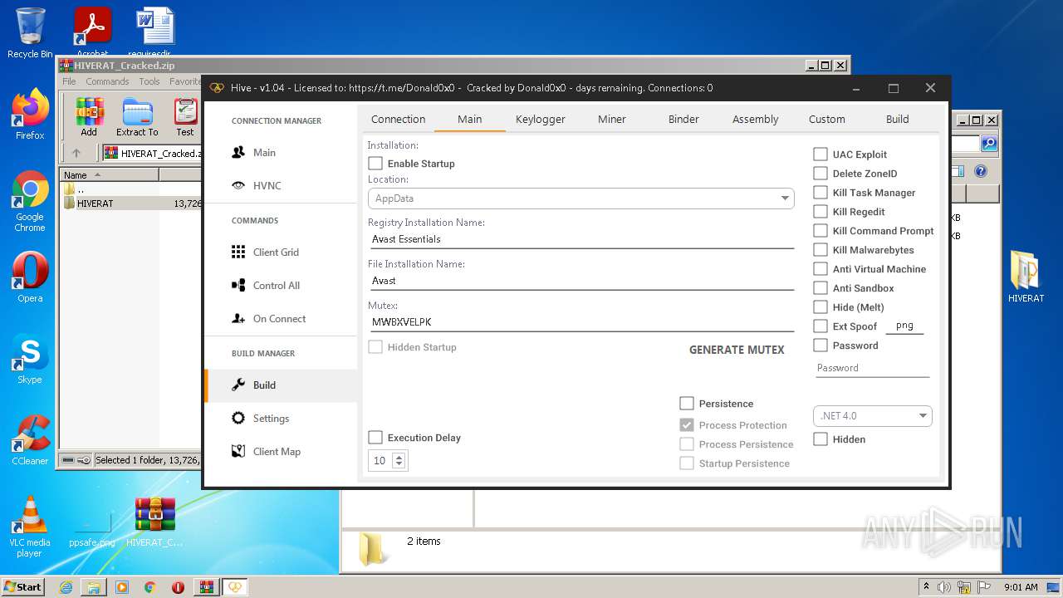Toggle the Hidden checkbox
This screenshot has width=1063, height=598.
(821, 439)
